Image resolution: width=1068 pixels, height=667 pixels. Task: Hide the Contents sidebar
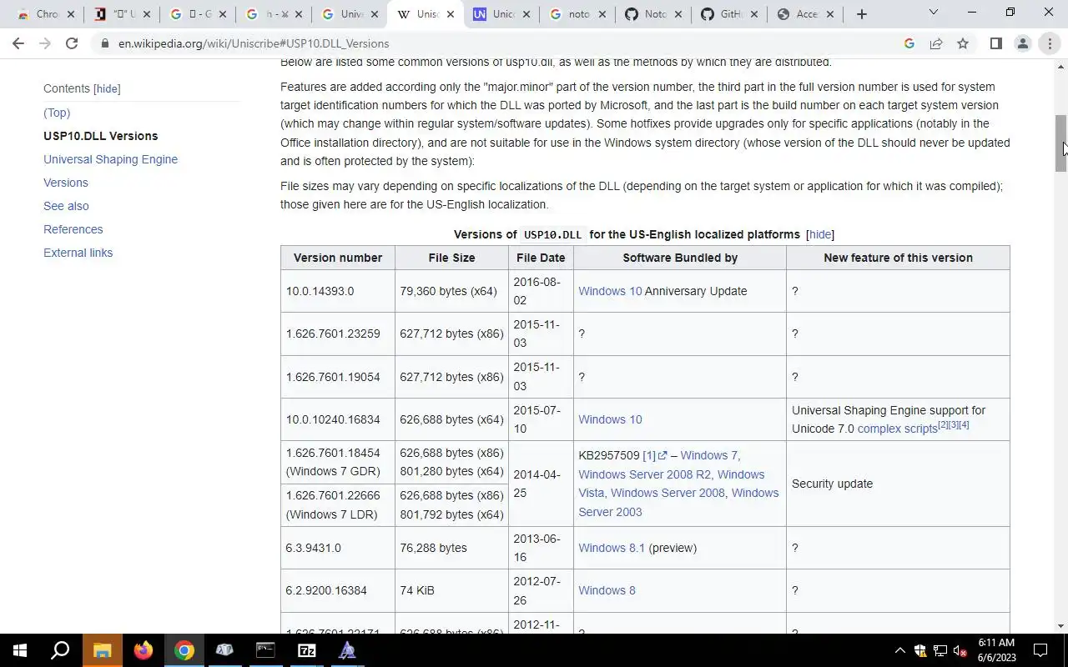tap(107, 88)
